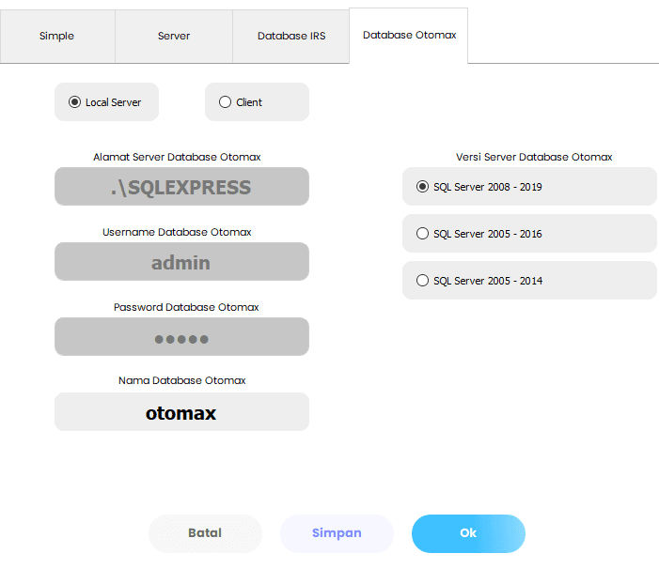
Task: Click the Alamat Server Database Otomax label
Action: [x=177, y=157]
